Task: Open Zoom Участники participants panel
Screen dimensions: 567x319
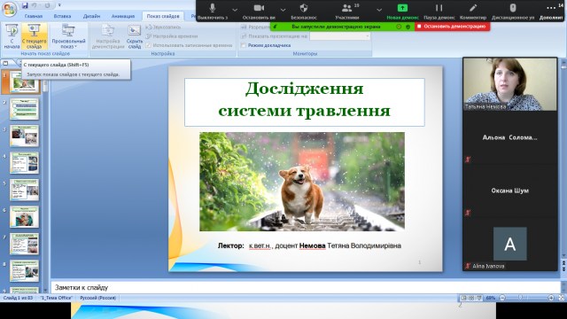Action: [347, 11]
